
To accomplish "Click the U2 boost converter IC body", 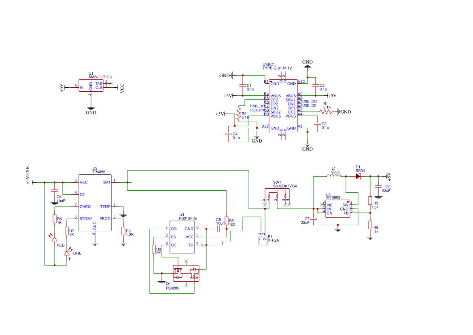I will 338,209.
